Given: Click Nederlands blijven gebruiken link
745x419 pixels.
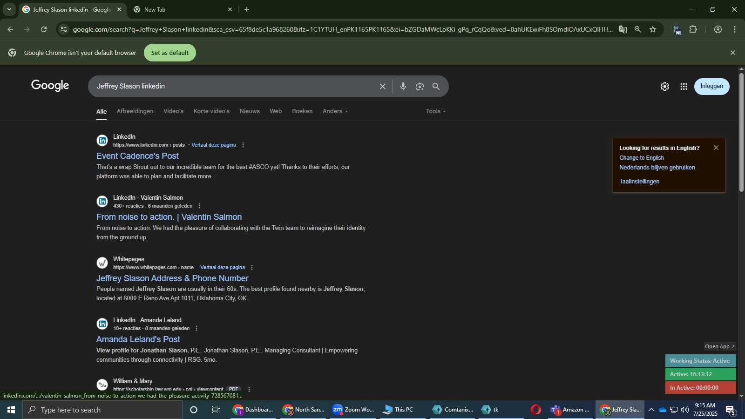Looking at the screenshot, I should coord(657,168).
